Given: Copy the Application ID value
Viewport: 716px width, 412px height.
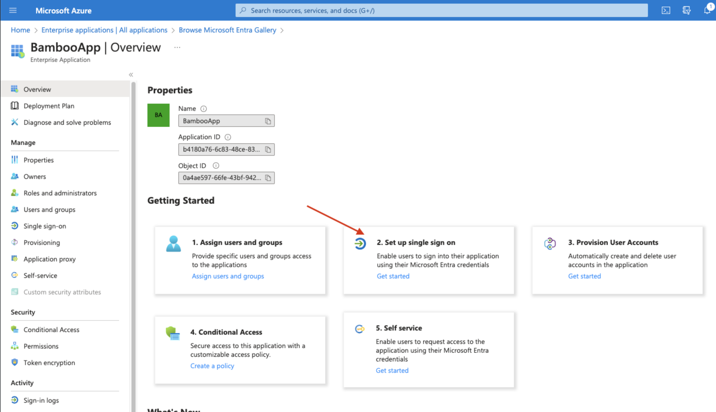Looking at the screenshot, I should 268,149.
